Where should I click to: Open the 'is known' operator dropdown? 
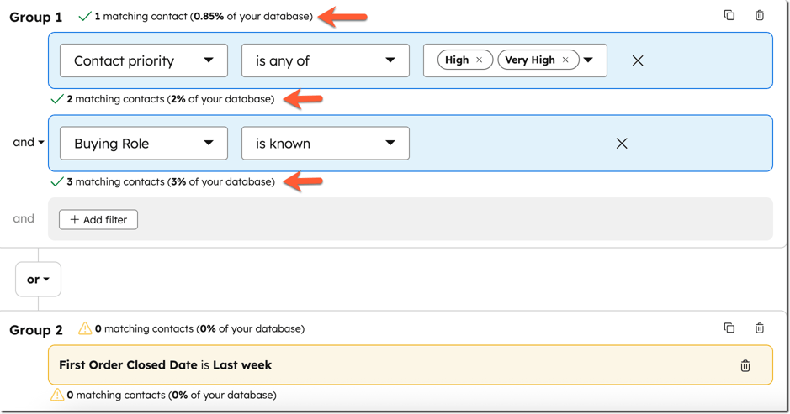[325, 144]
